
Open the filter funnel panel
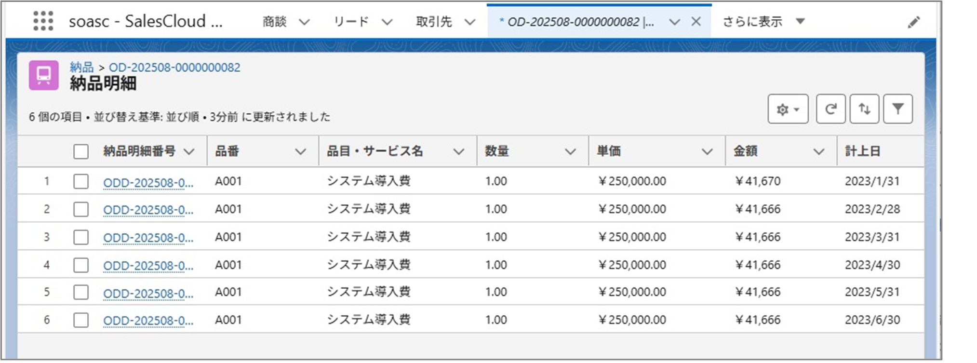click(897, 109)
